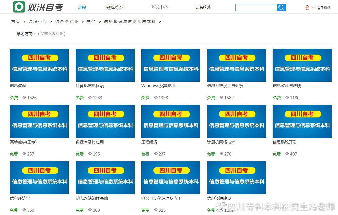Open the 信息经济学 course thumbnail
The image size is (338, 215).
point(39,178)
